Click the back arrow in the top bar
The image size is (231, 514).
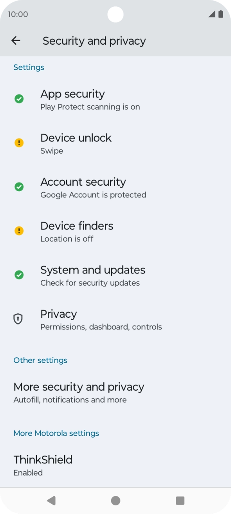[16, 41]
